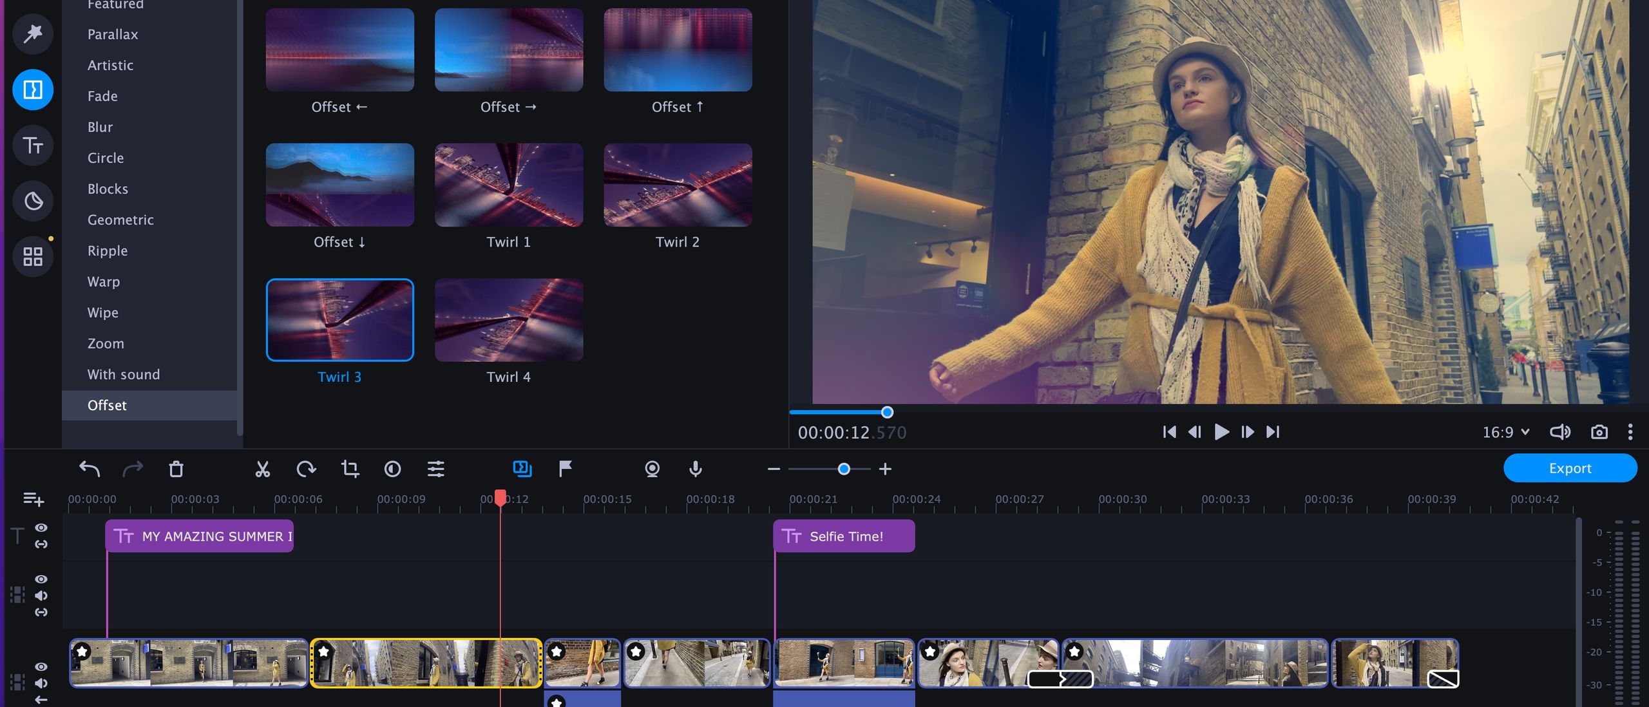Open the color adjustments icon

[392, 469]
